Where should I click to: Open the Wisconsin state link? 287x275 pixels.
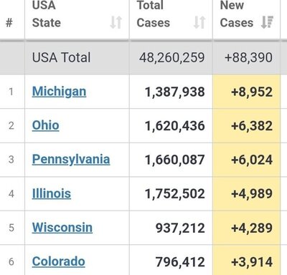(62, 228)
